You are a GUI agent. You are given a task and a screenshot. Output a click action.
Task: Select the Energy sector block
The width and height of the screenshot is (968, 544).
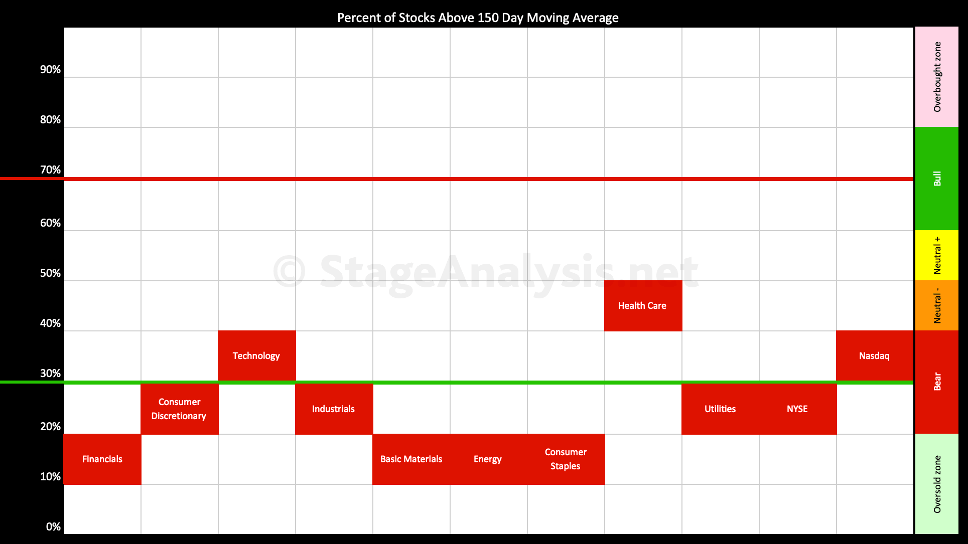[489, 459]
